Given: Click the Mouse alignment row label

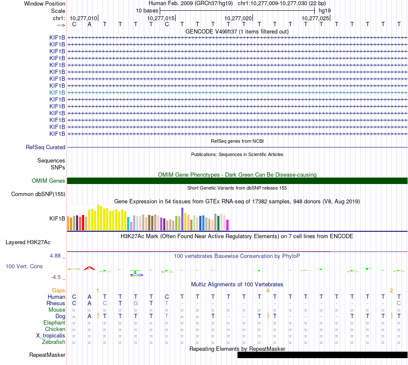Looking at the screenshot, I should click(x=57, y=310).
